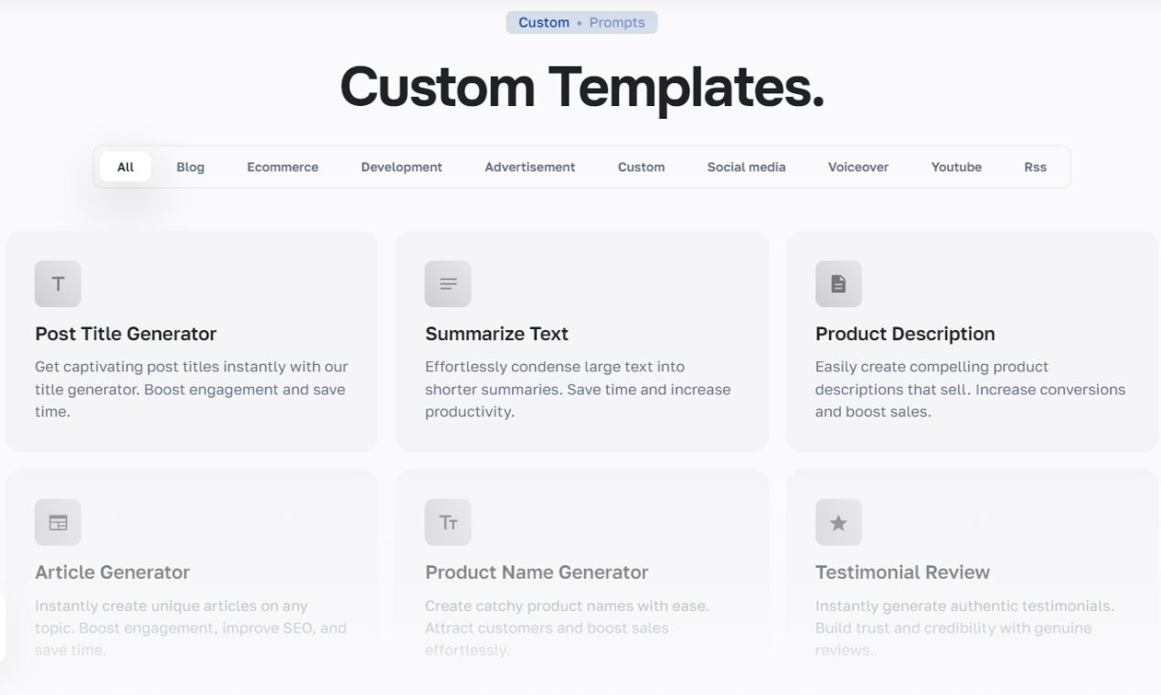Select the Custom filter tab

click(x=641, y=167)
